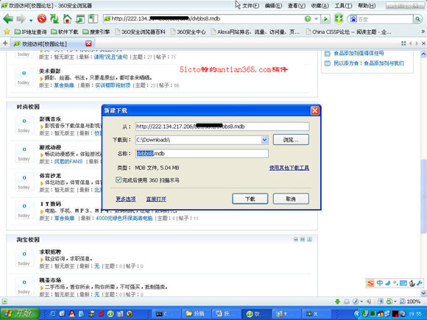This screenshot has width=427, height=320.
Task: Open the 文件(F) menu
Action: pos(250,5)
